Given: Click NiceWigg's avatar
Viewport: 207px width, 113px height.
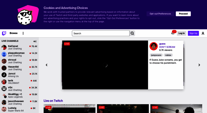Looking at the screenshot, I should point(4,96).
